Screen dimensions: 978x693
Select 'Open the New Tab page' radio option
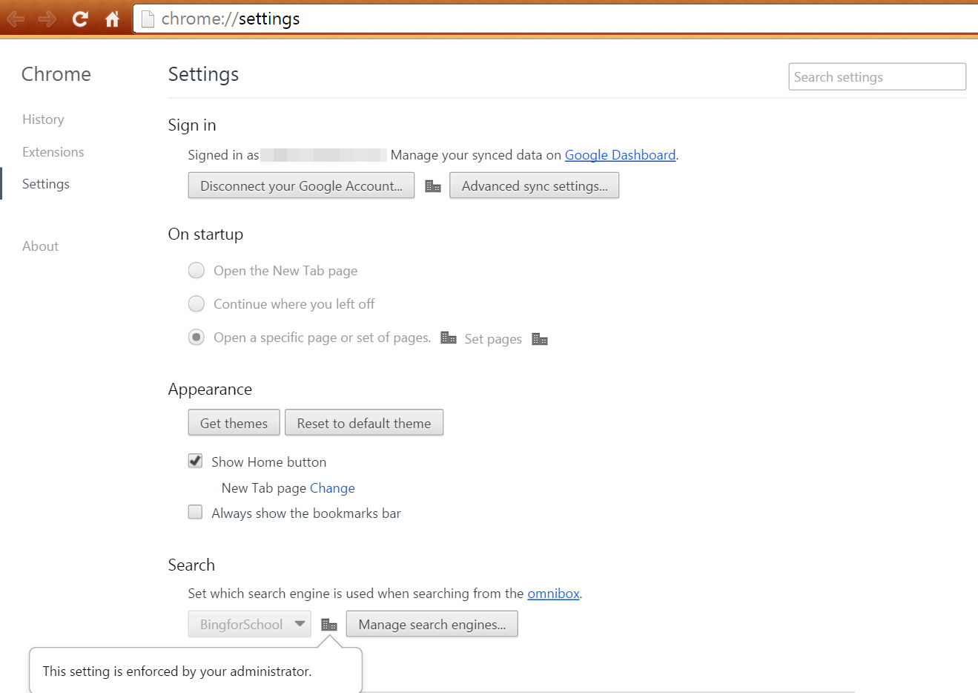(196, 271)
